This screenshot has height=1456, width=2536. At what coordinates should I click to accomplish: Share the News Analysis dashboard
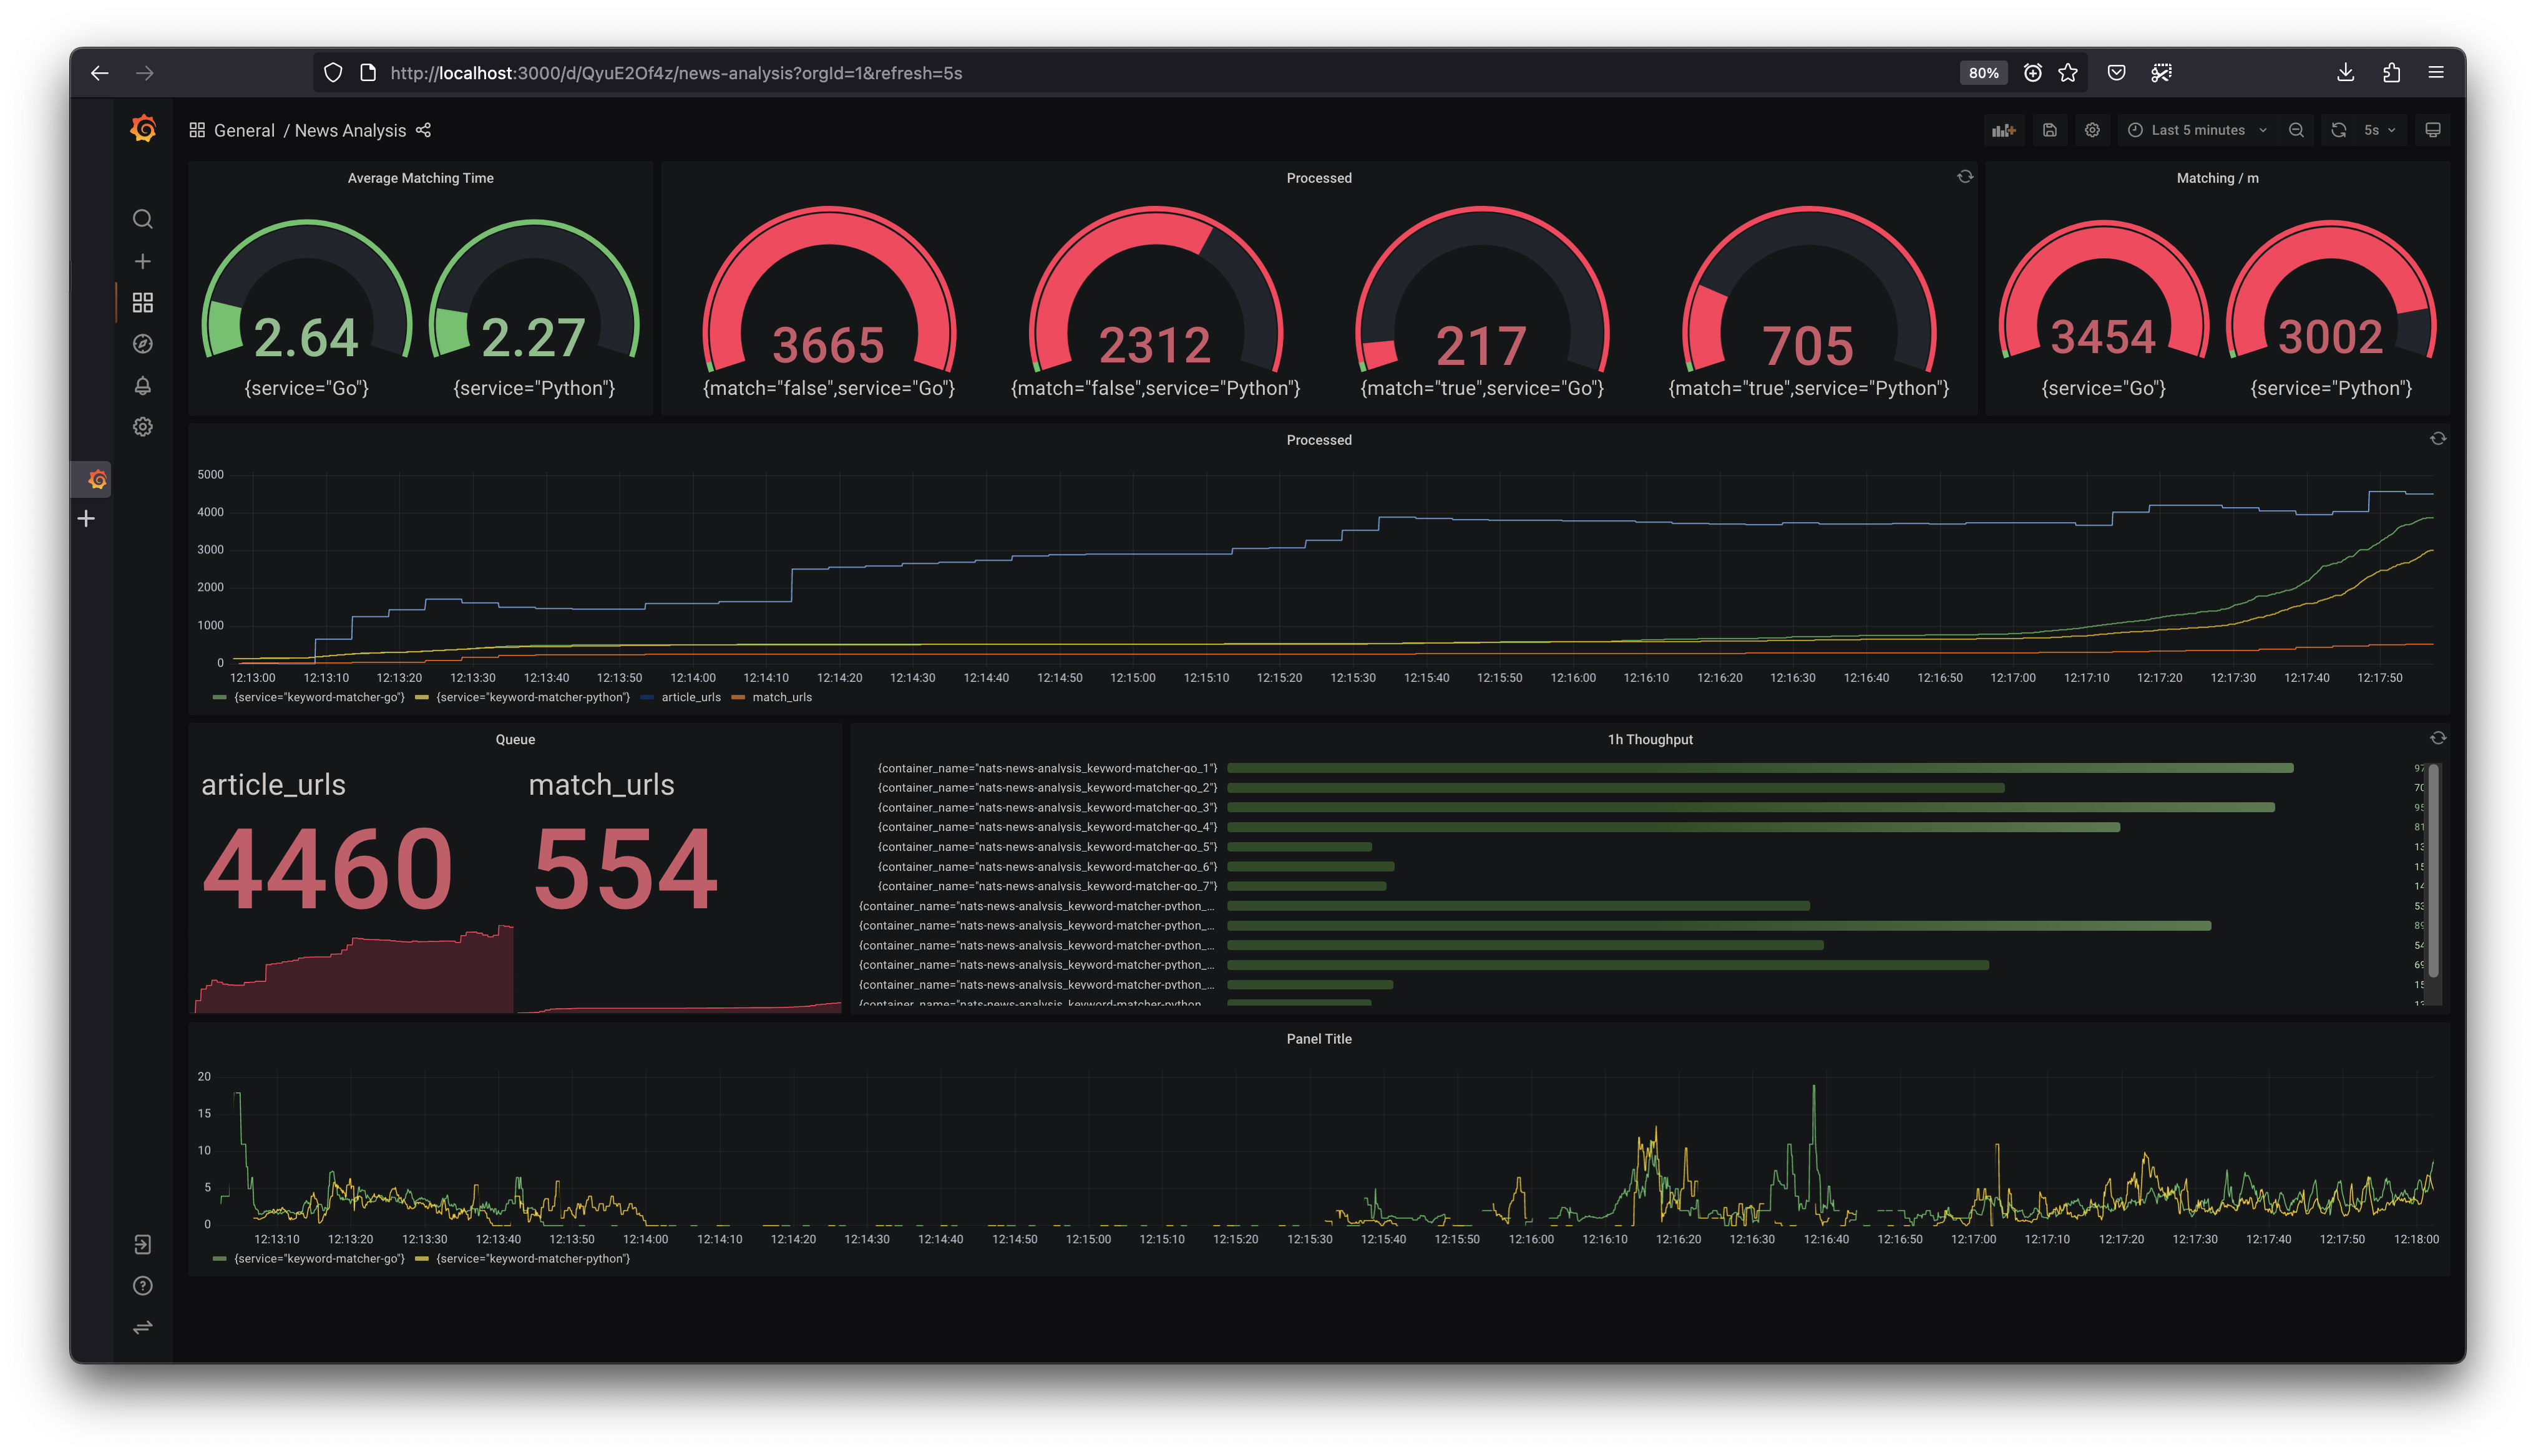(423, 130)
